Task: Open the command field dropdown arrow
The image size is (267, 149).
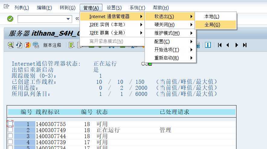Action: coord(68,19)
